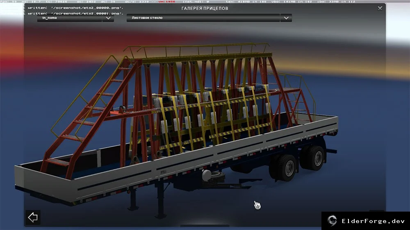Close the trailer gallery window
Image resolution: width=410 pixels, height=230 pixels.
[380, 8]
